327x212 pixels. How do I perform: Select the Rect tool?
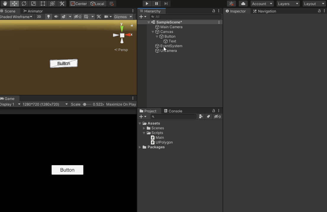point(43,4)
